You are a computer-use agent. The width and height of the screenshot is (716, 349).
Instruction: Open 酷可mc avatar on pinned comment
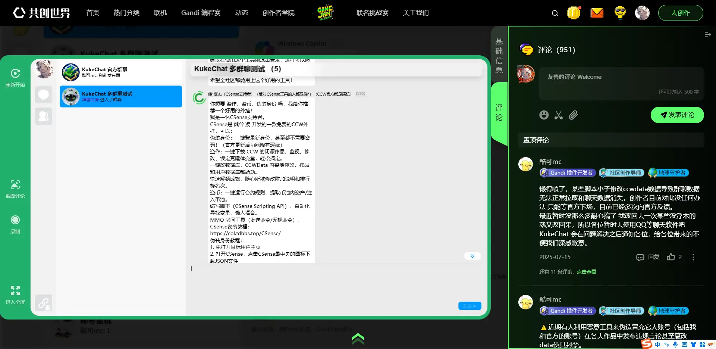tap(525, 164)
